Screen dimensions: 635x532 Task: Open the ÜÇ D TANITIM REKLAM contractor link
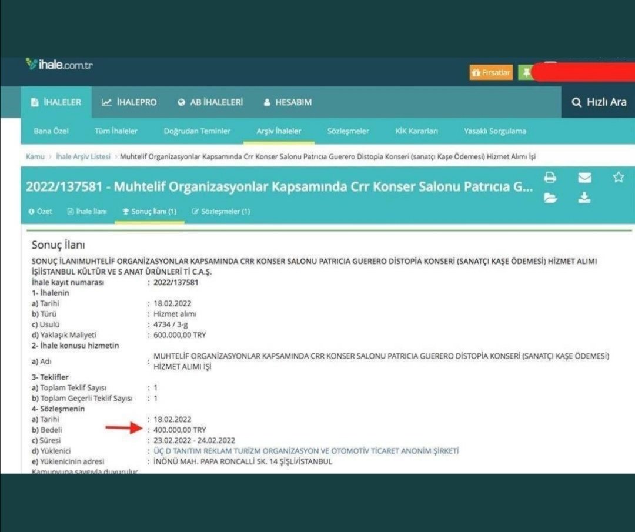click(x=306, y=451)
